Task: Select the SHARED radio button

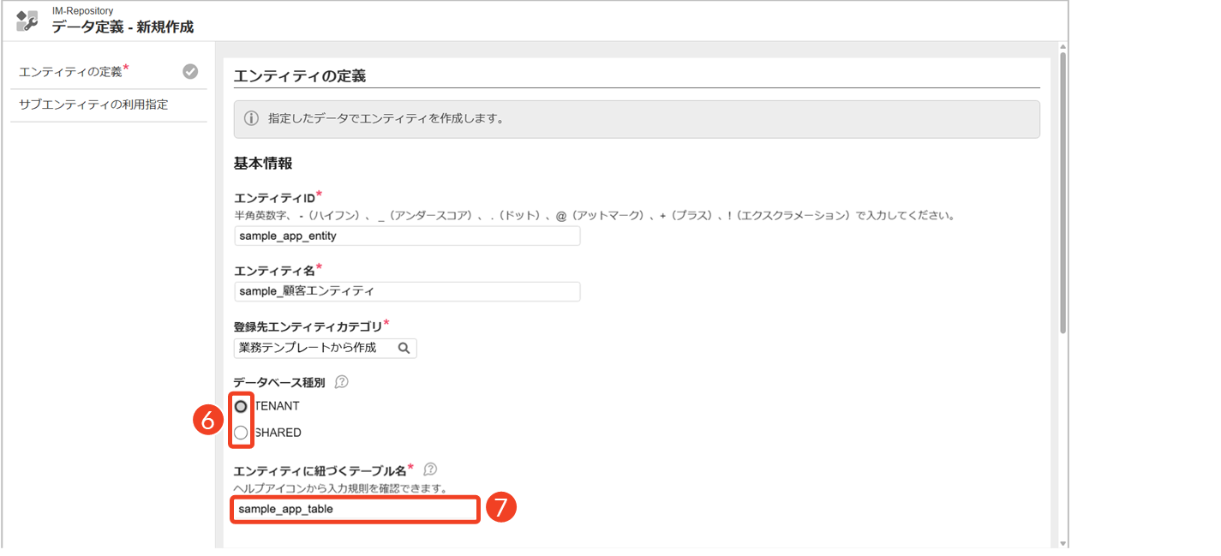Action: point(241,433)
